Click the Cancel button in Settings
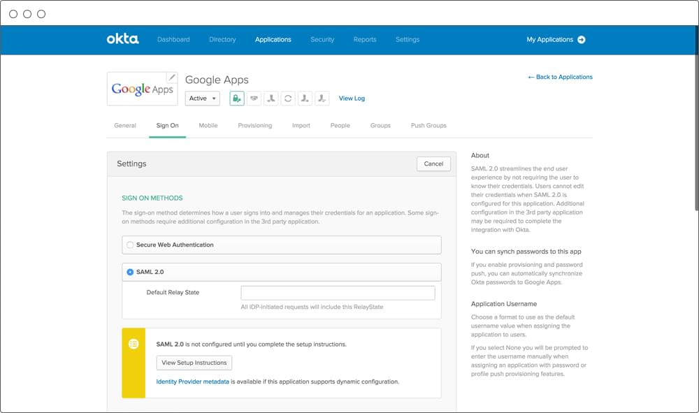The image size is (699, 413). coord(434,164)
